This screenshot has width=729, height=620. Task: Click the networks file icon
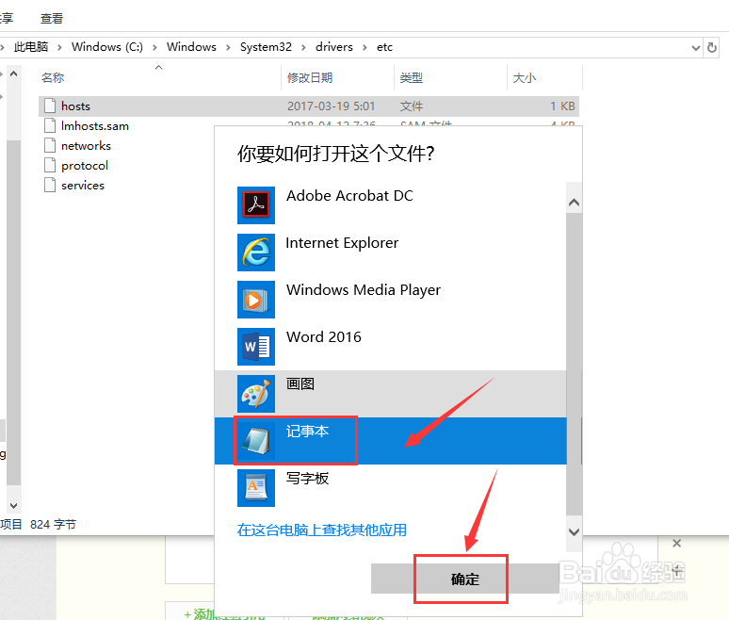point(50,145)
